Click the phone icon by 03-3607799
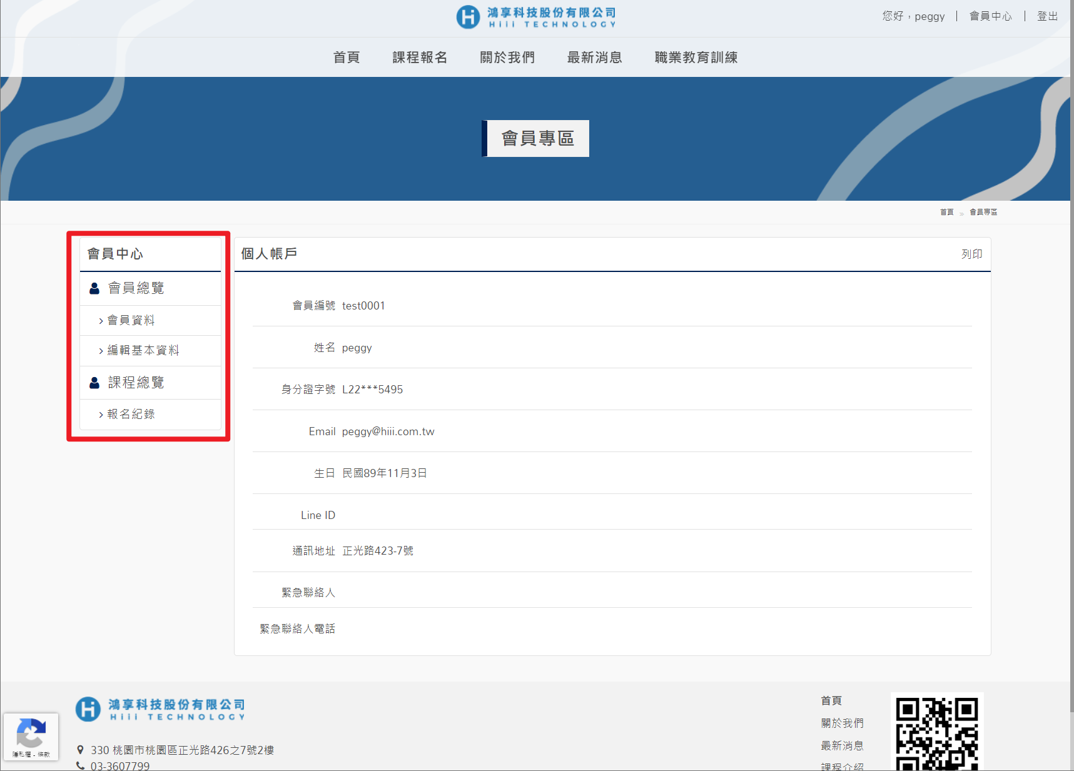Image resolution: width=1074 pixels, height=771 pixels. click(x=80, y=766)
